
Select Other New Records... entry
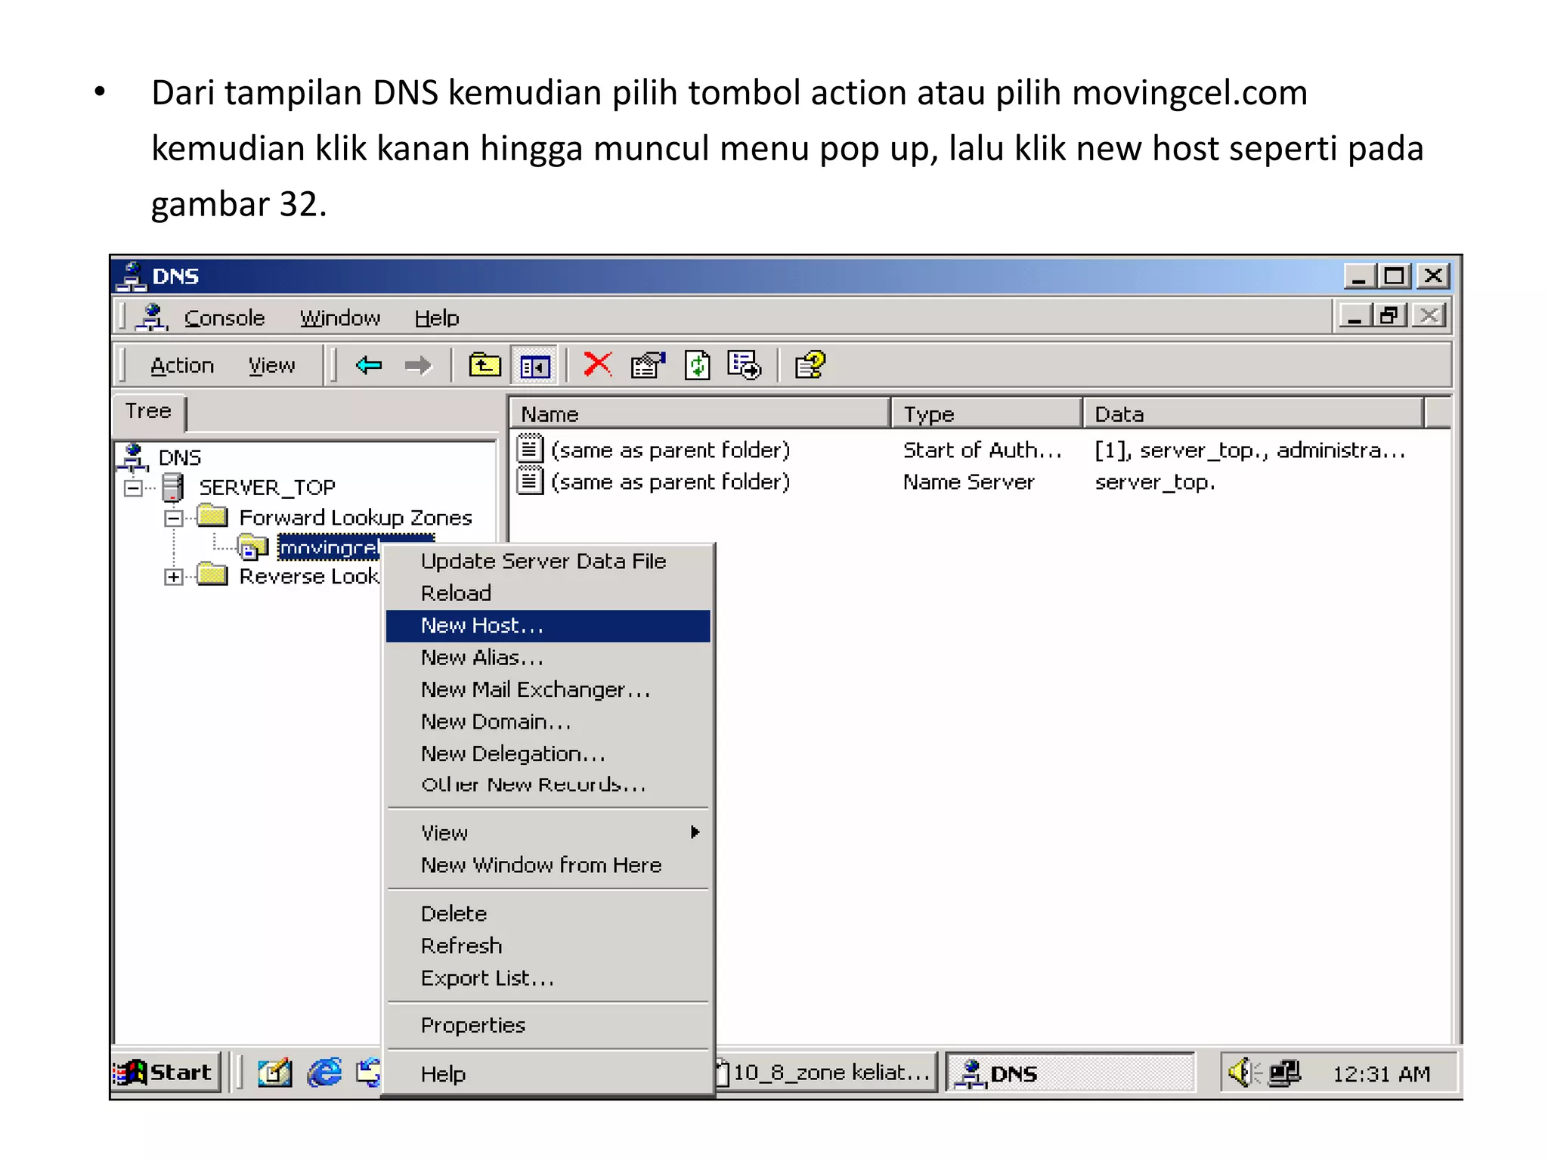coord(548,785)
